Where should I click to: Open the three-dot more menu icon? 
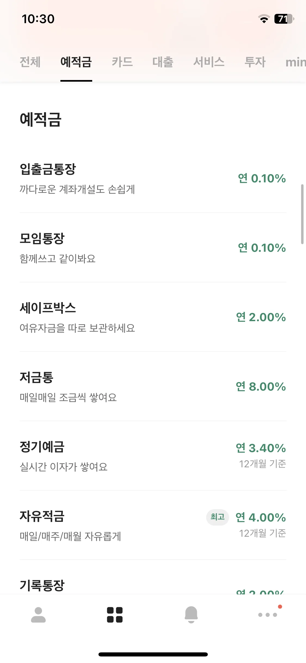coord(268,615)
